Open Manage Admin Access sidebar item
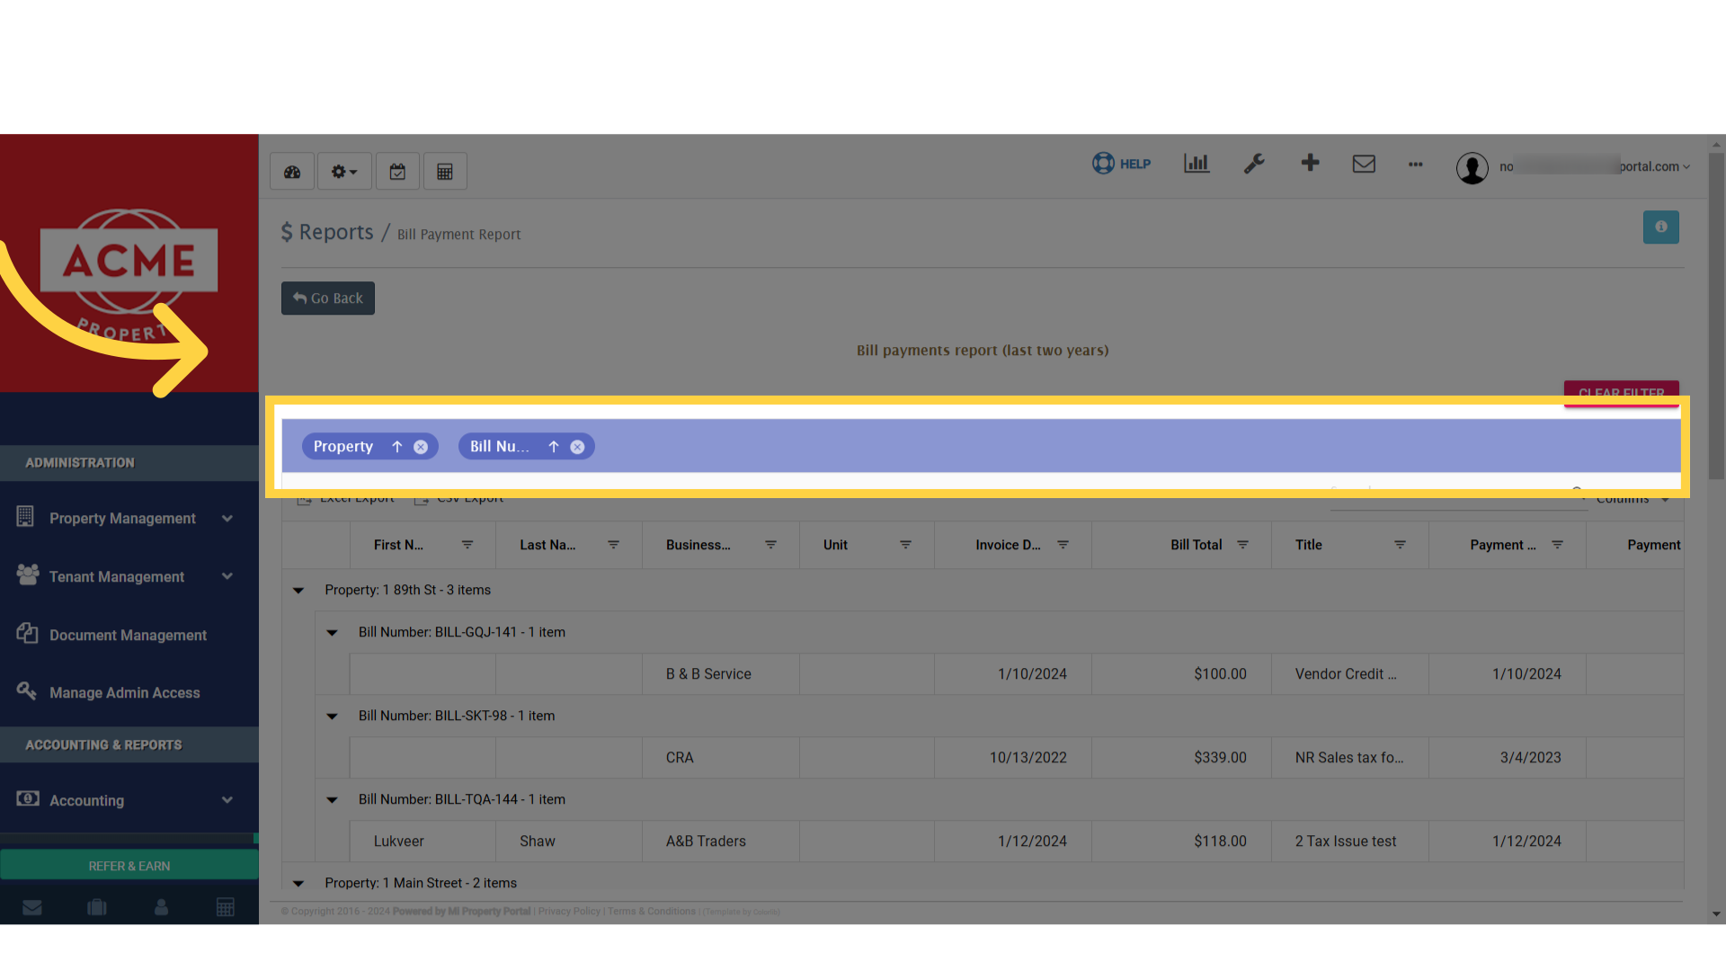This screenshot has width=1726, height=971. point(129,693)
